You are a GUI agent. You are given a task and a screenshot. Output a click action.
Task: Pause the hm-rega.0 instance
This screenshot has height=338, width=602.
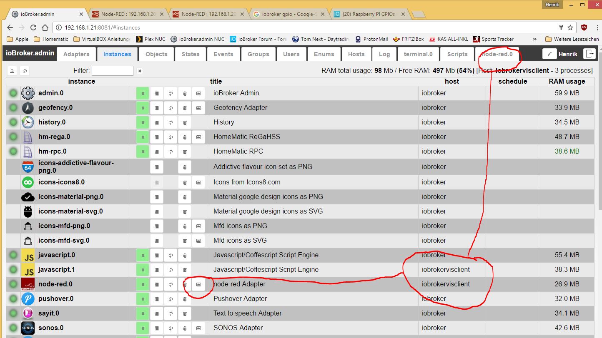[143, 137]
